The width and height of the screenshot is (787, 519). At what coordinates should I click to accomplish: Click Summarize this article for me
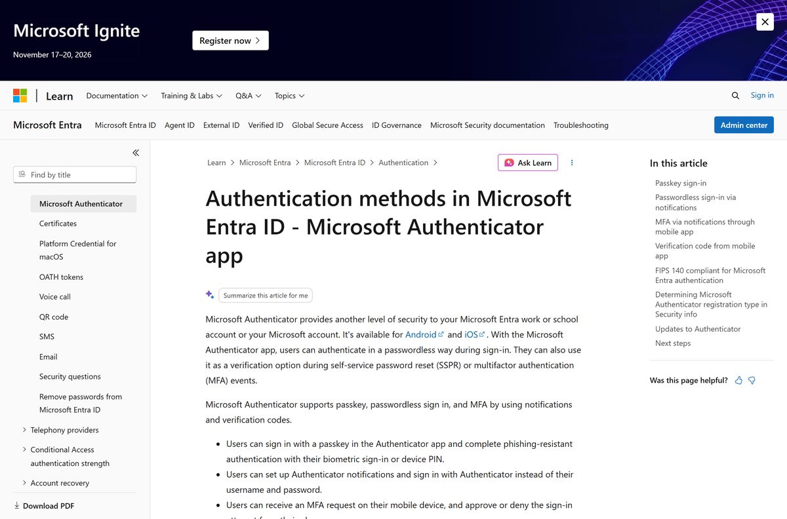point(266,296)
